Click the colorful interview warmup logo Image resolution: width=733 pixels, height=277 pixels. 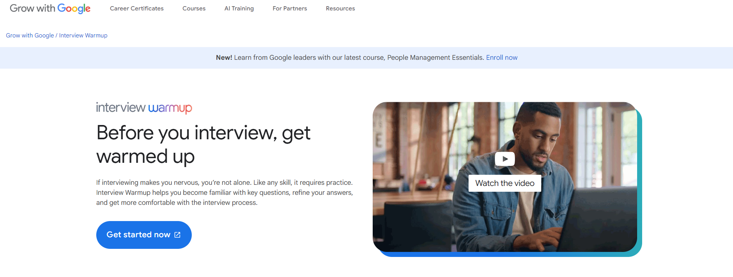point(144,108)
